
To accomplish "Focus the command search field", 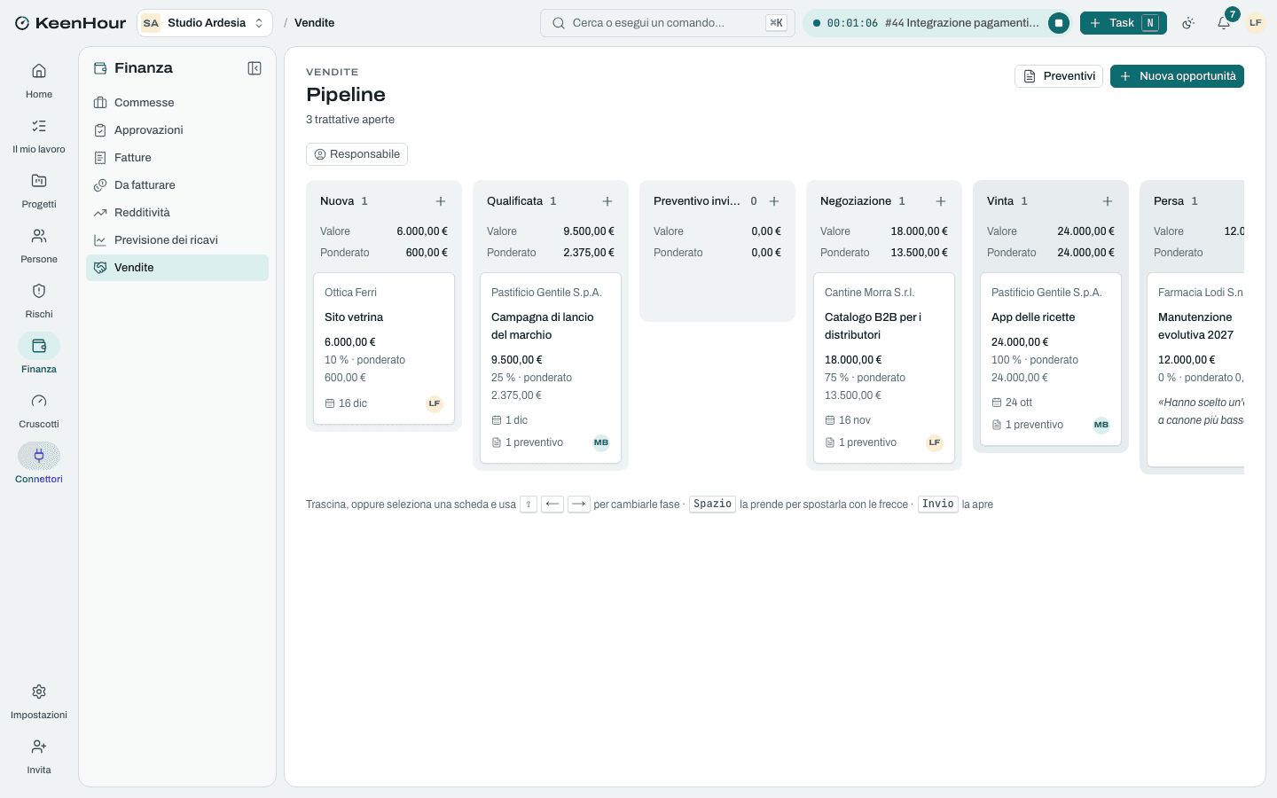I will point(668,23).
